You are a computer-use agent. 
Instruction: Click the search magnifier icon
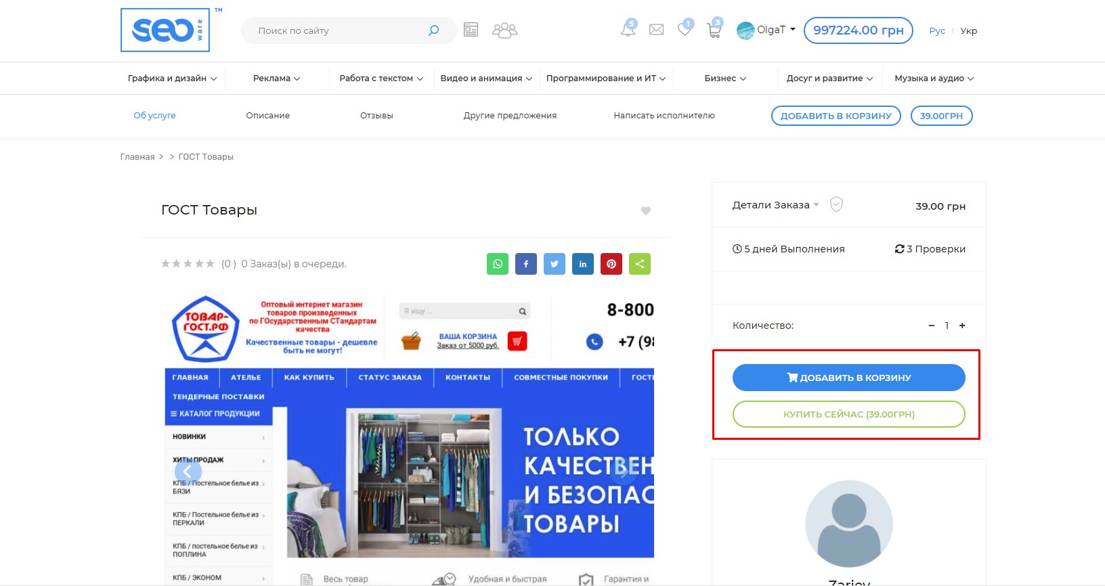coord(434,30)
